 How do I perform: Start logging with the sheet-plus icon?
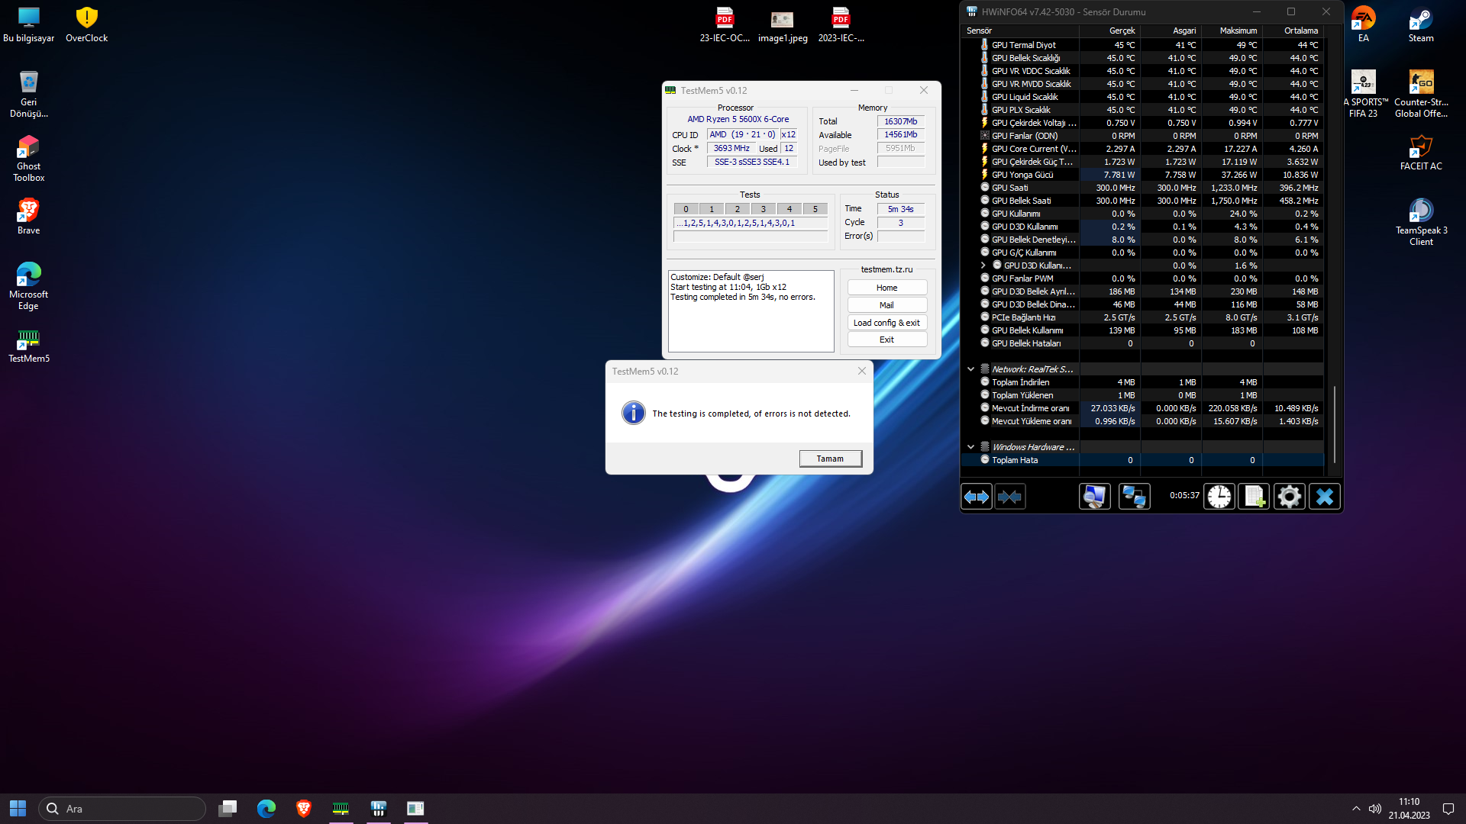1254,497
